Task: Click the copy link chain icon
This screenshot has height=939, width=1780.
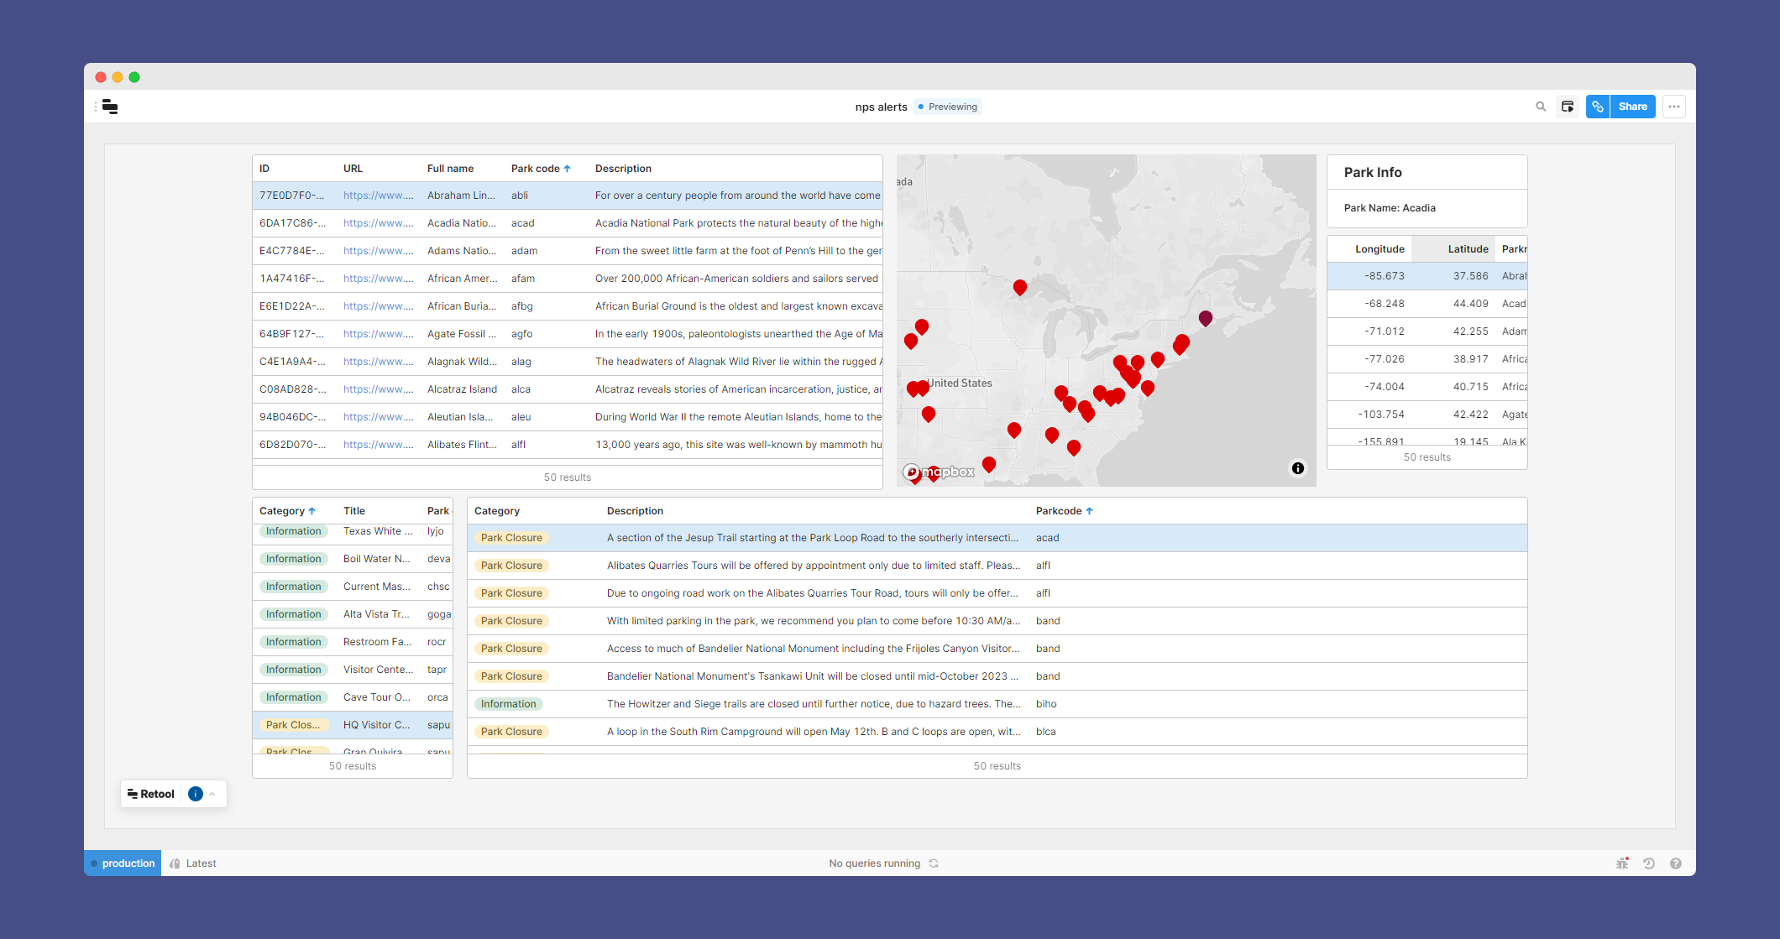Action: coord(1598,107)
